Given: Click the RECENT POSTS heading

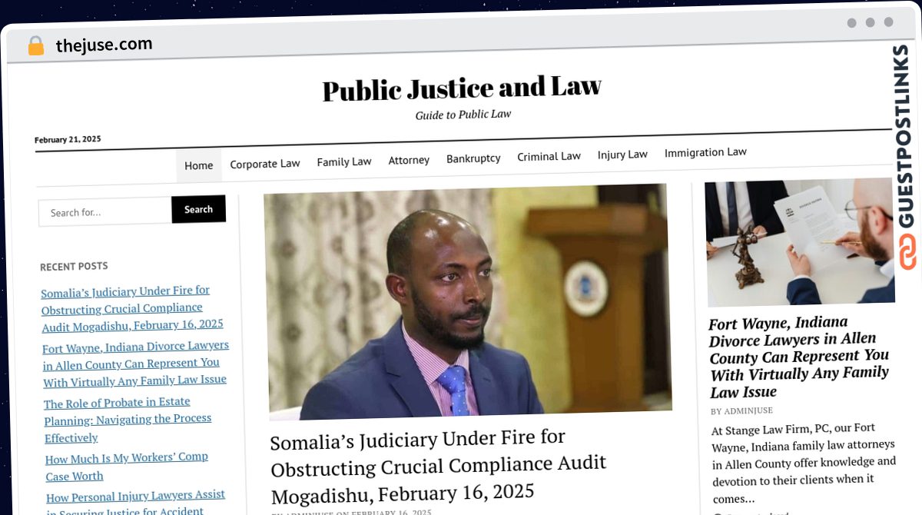Looking at the screenshot, I should (x=74, y=266).
